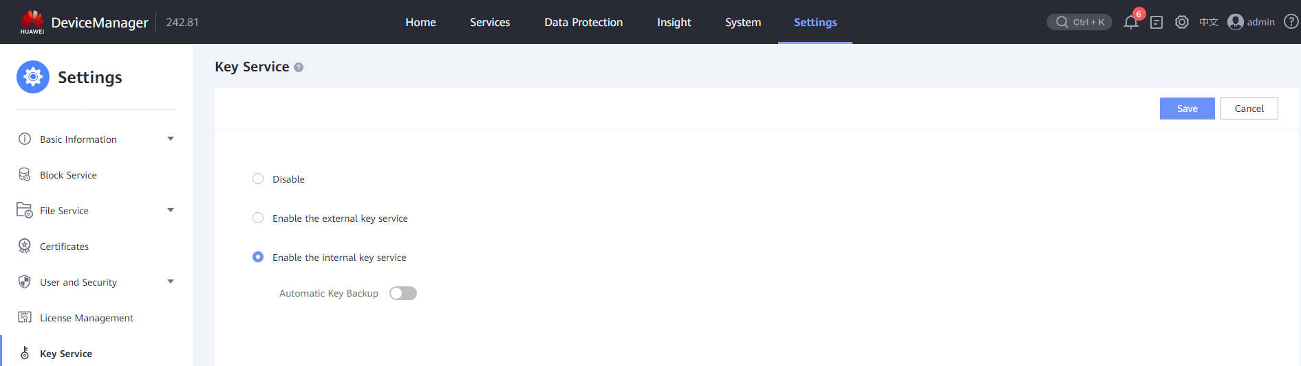Open the task list icon in header
This screenshot has height=366, width=1301.
point(1157,23)
